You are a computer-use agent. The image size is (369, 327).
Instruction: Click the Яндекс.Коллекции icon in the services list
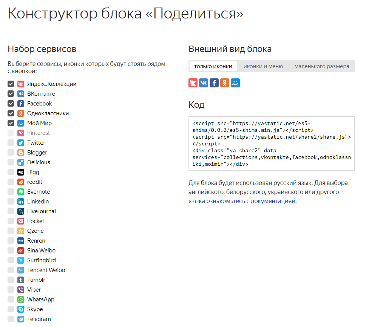pyautogui.click(x=21, y=84)
